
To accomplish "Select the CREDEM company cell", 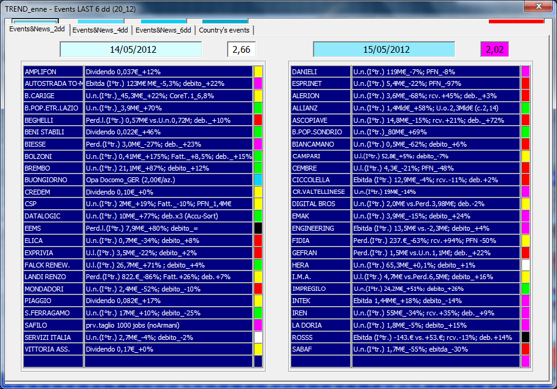I will (53, 192).
